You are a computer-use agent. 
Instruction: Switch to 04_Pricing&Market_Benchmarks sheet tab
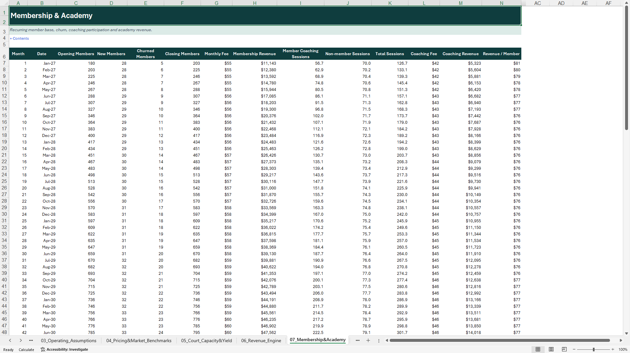point(139,341)
